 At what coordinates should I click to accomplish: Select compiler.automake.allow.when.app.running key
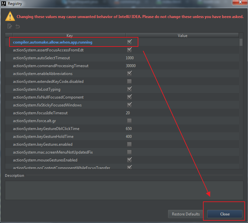pyautogui.click(x=53, y=42)
